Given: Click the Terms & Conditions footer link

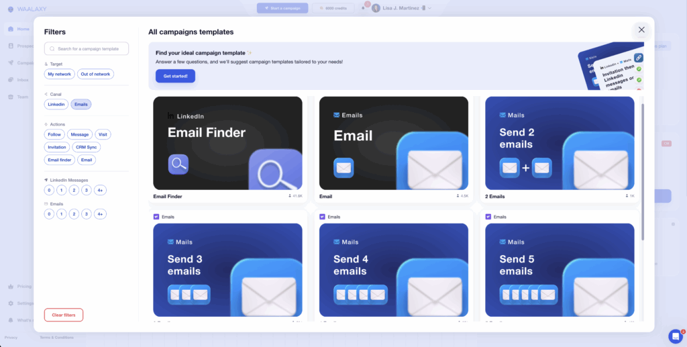Looking at the screenshot, I should 56,338.
